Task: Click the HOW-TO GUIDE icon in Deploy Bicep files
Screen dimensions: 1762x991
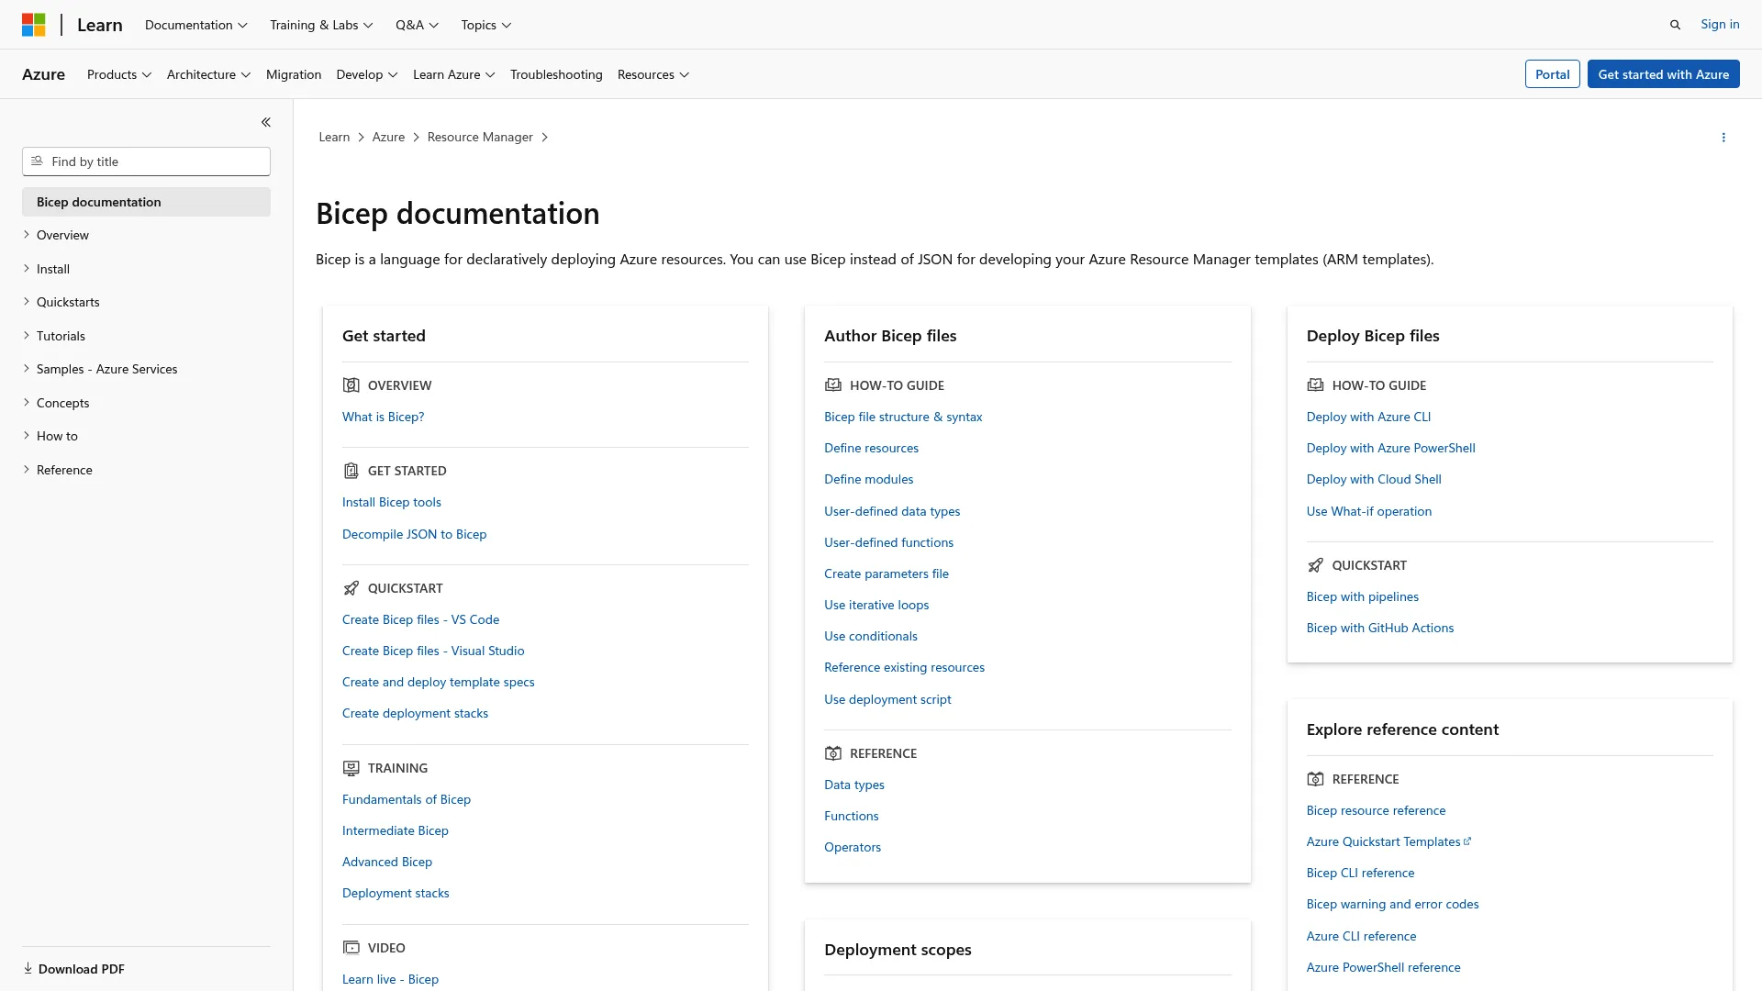Action: [1315, 385]
